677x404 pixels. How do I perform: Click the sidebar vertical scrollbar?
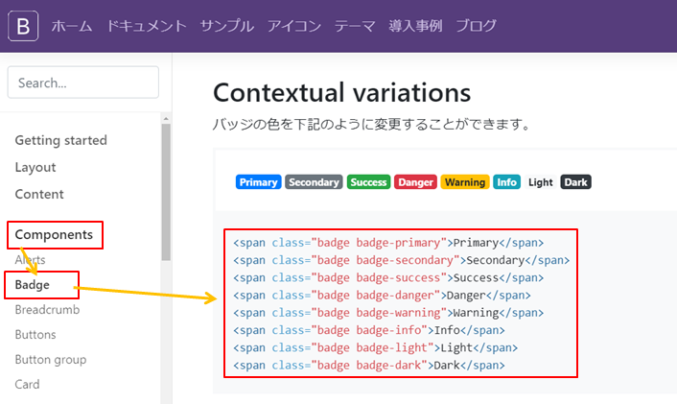[166, 192]
